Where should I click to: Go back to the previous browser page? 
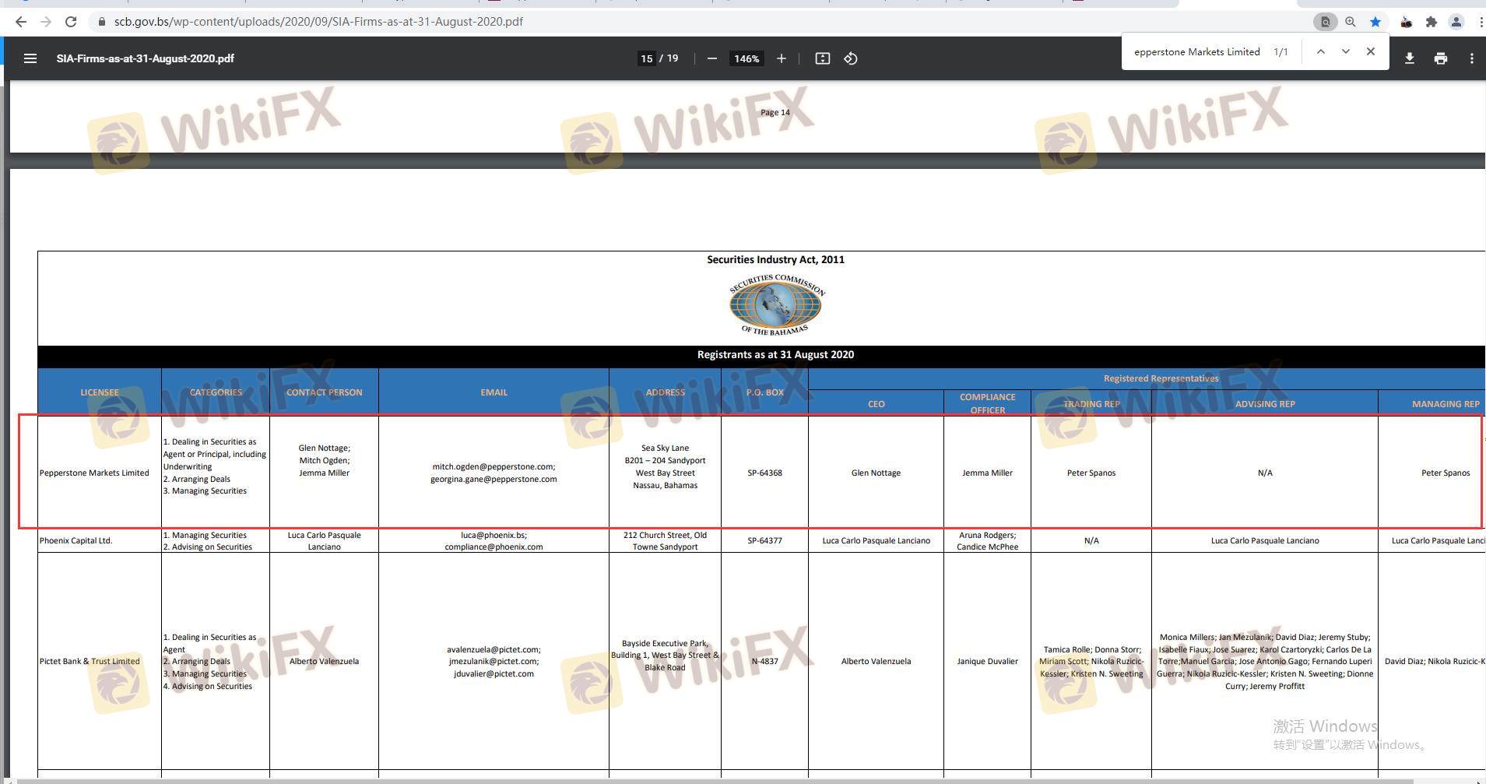click(21, 22)
